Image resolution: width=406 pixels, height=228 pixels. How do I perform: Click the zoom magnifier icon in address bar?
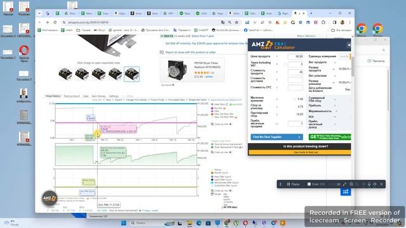click(230, 23)
